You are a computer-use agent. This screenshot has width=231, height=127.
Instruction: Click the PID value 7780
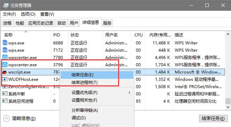tap(58, 57)
